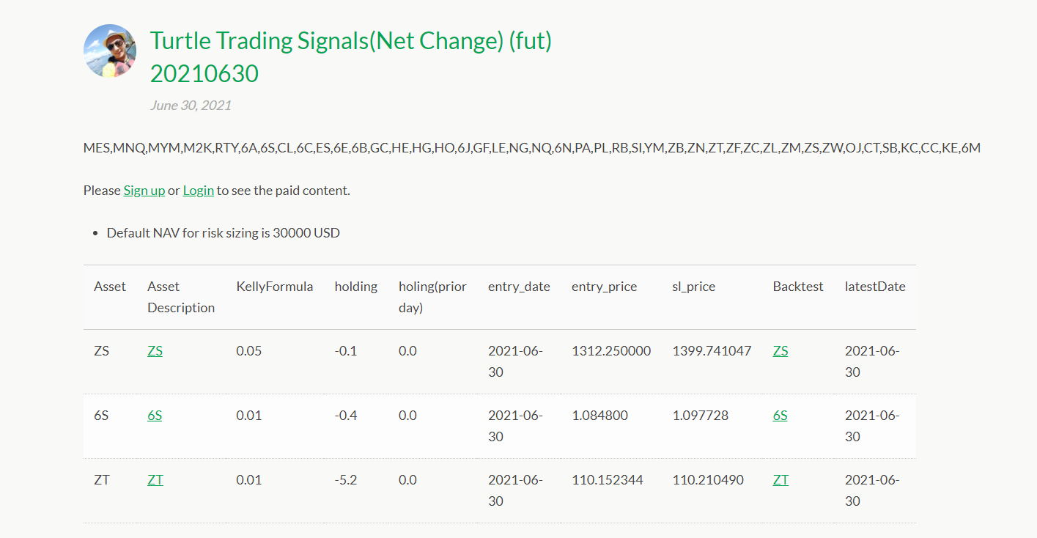The image size is (1037, 538).
Task: Open the ZT backtest link
Action: (780, 480)
